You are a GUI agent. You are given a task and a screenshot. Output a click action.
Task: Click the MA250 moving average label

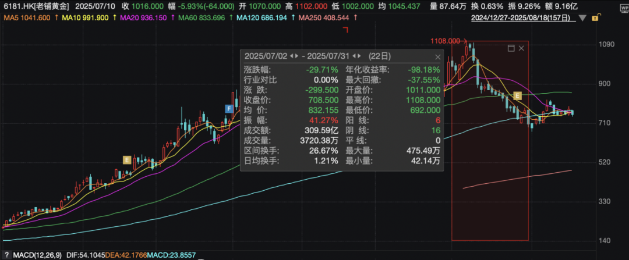point(321,19)
